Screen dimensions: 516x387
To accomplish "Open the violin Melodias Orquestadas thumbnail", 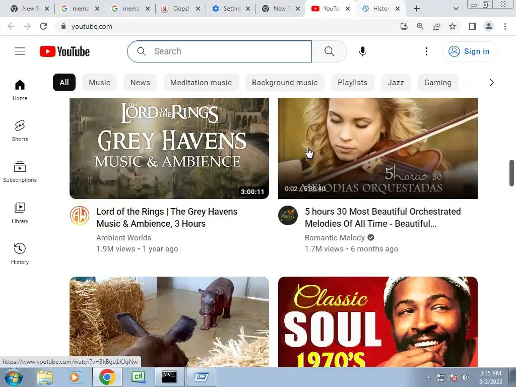I will pos(378,148).
